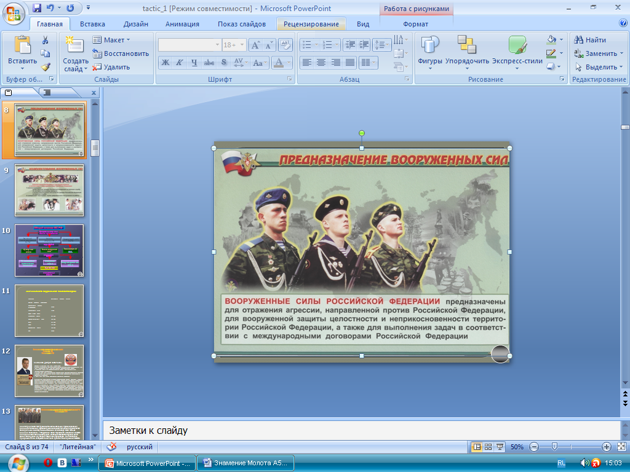
Task: Cut the selection with the scissors icon
Action: point(46,40)
